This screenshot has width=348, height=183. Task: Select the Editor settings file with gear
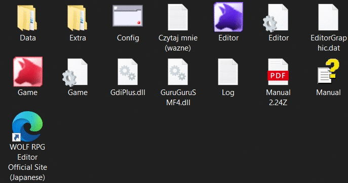pyautogui.click(x=276, y=17)
